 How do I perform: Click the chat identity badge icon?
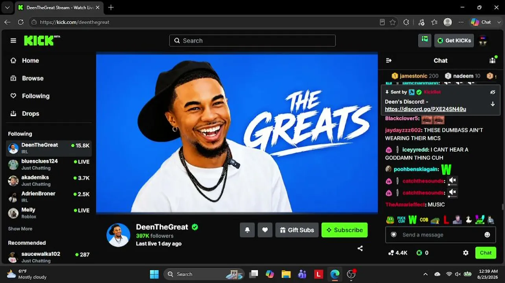tap(393, 235)
